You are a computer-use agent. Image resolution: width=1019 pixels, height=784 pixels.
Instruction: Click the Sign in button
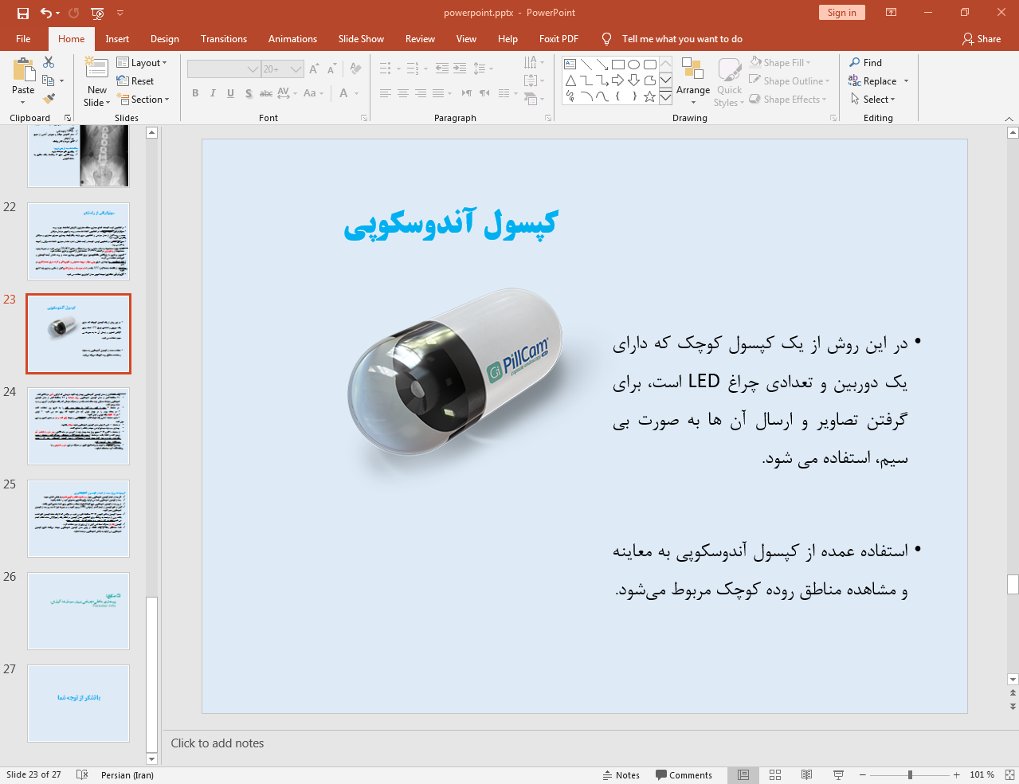pos(841,13)
